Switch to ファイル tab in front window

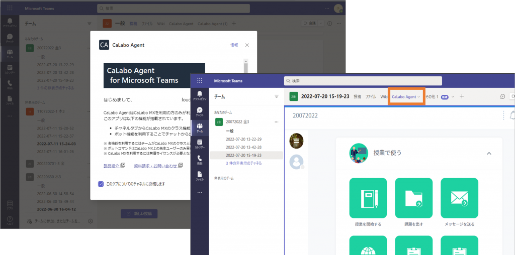click(371, 97)
